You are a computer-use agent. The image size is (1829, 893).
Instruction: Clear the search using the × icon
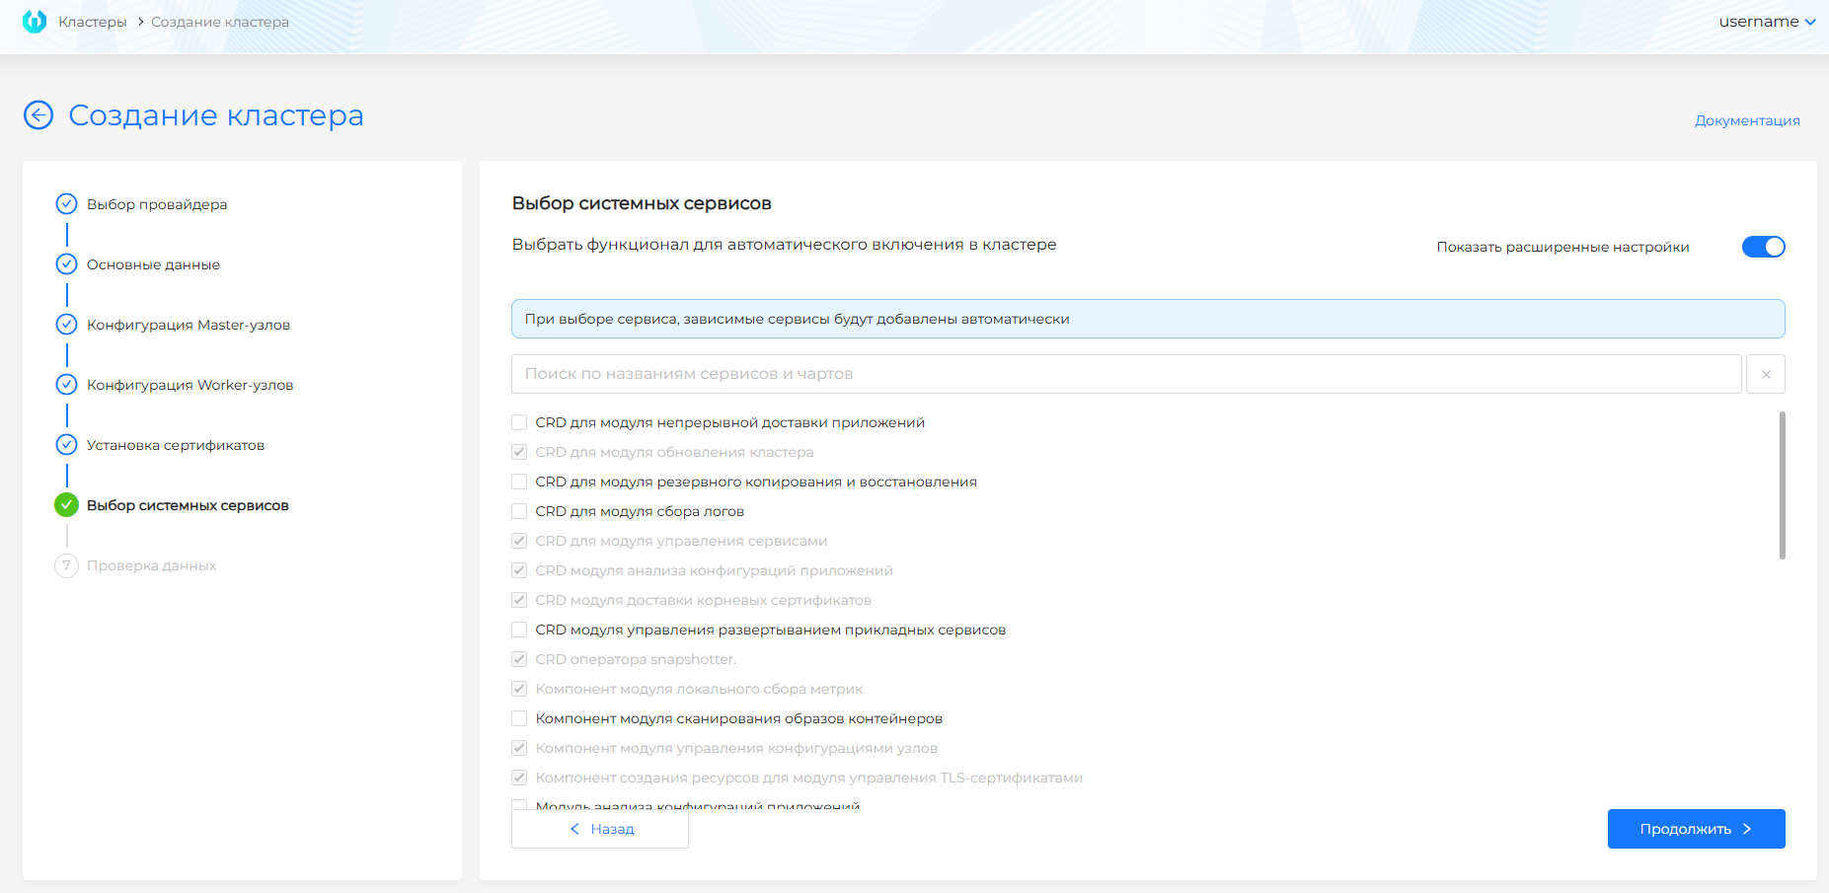(x=1766, y=373)
